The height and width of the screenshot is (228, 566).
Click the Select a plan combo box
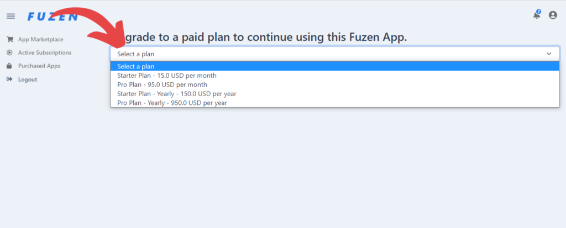coord(335,54)
